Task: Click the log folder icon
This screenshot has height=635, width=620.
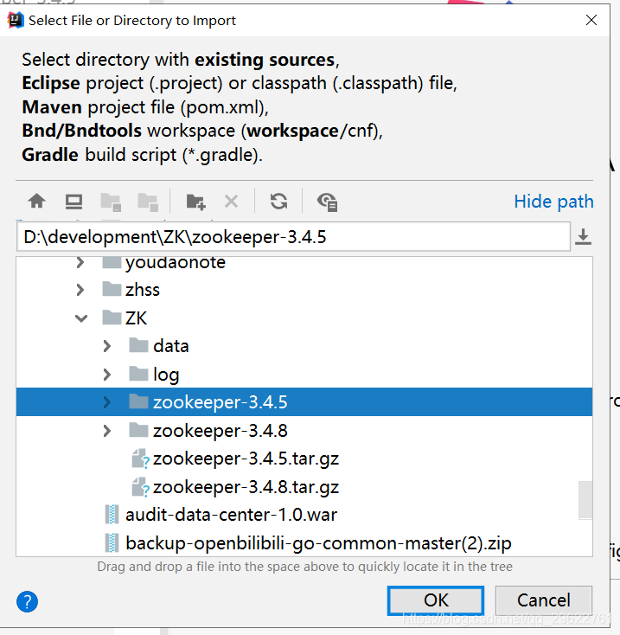Action: coord(138,374)
